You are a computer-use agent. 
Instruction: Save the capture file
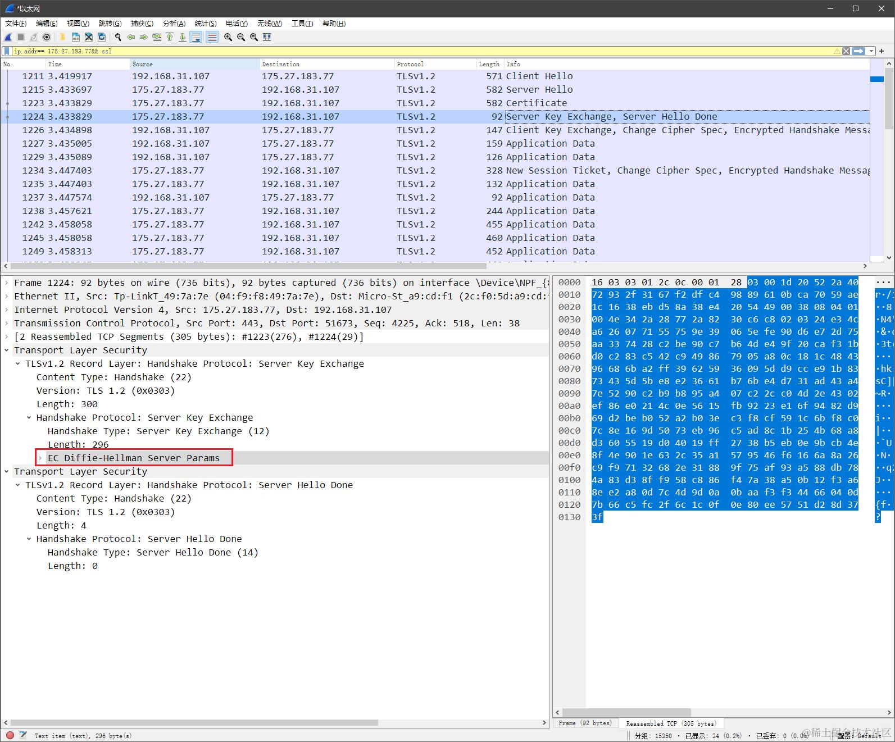[75, 37]
